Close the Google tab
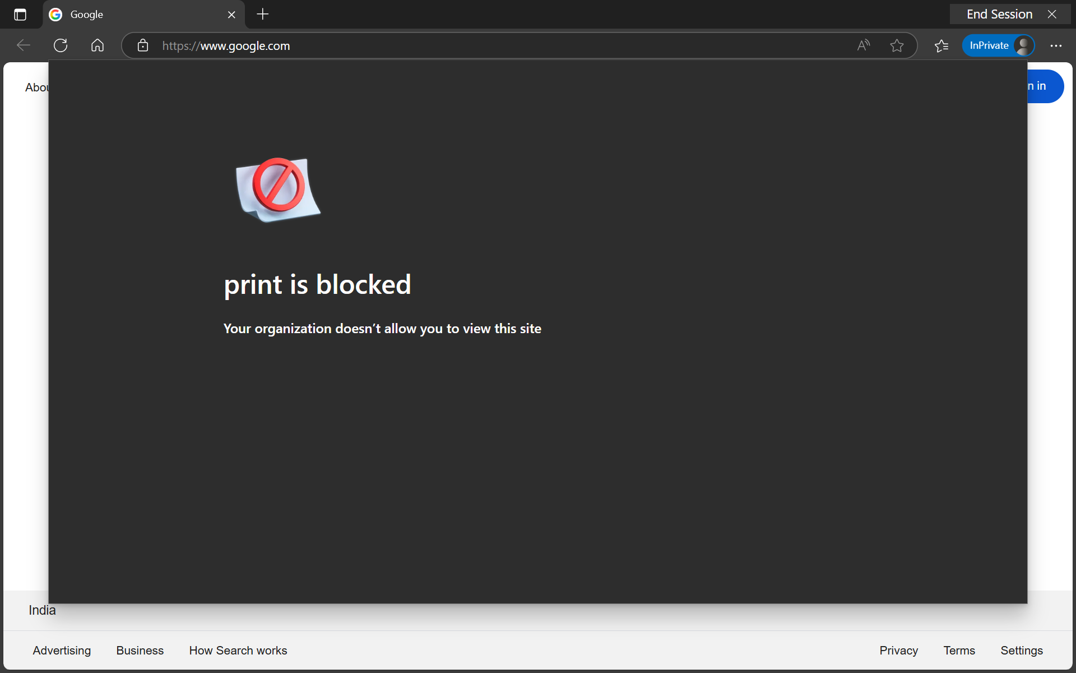Image resolution: width=1076 pixels, height=673 pixels. pos(231,15)
